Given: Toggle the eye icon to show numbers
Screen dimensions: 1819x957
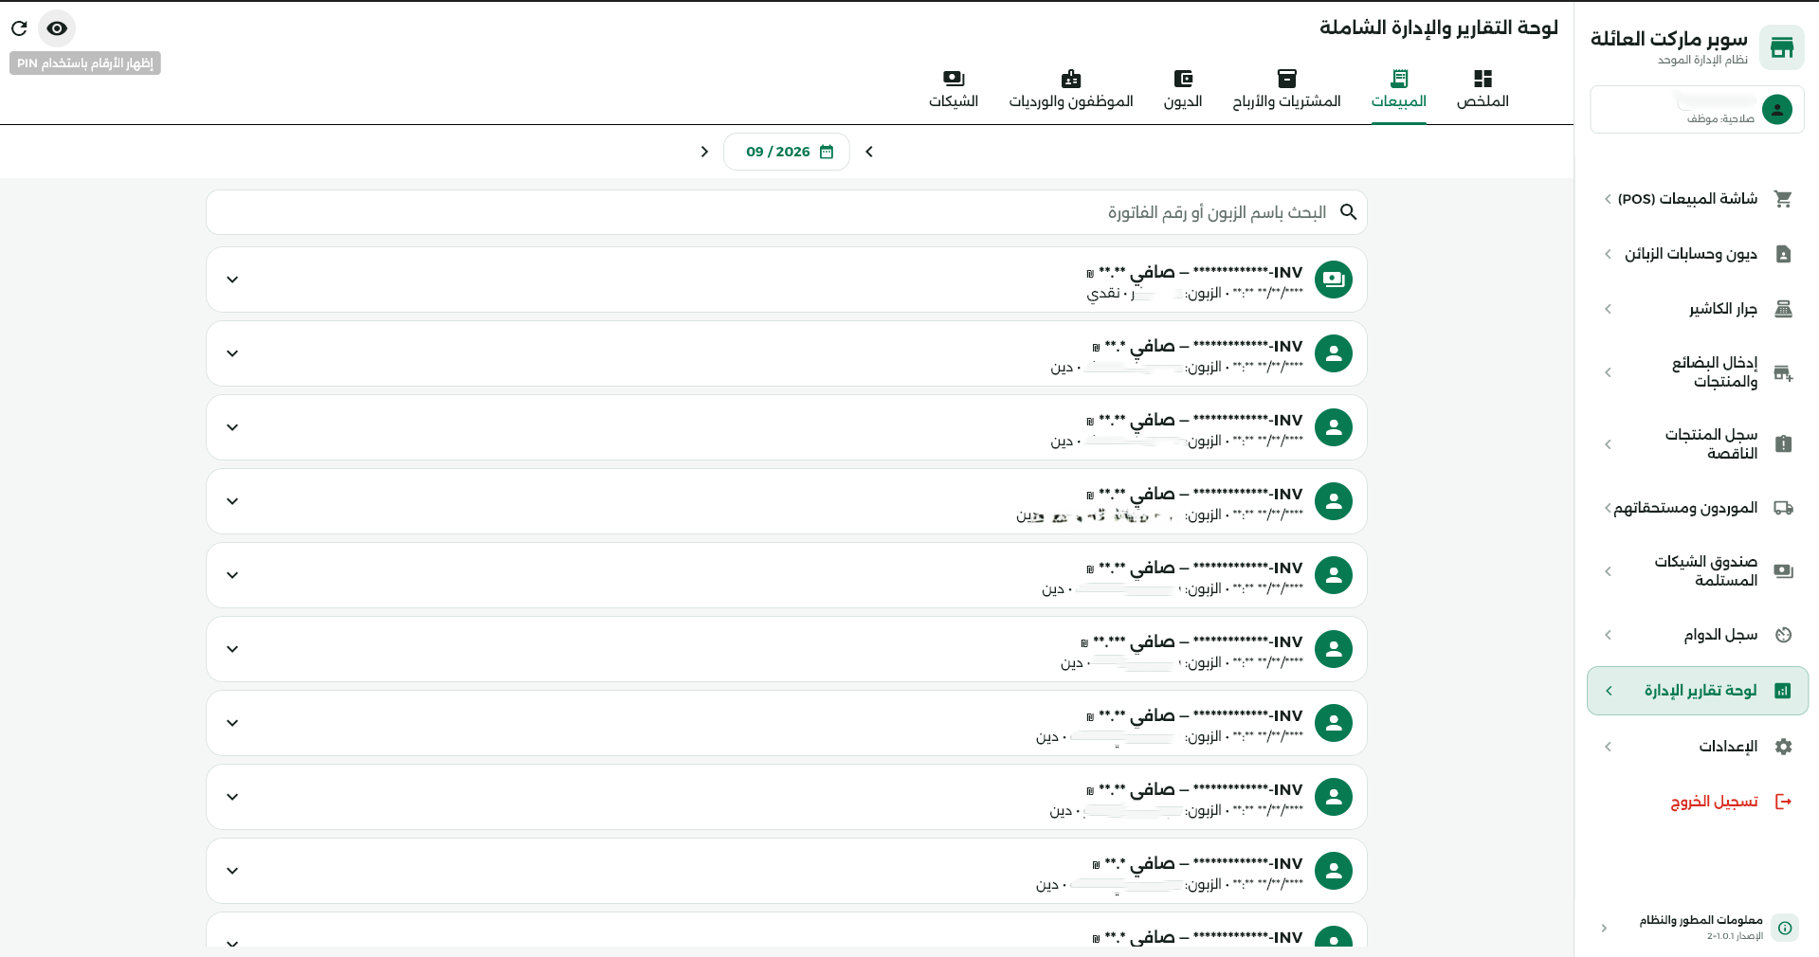Looking at the screenshot, I should [57, 28].
